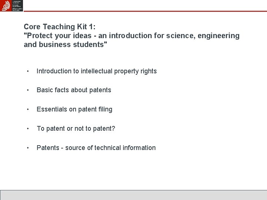Click the Protect your ideas subtitle line
The width and height of the screenshot is (267, 200).
pos(132,36)
